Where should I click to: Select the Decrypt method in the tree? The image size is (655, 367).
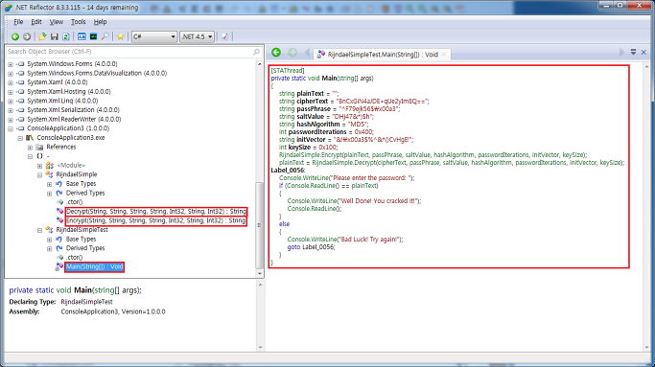[156, 211]
